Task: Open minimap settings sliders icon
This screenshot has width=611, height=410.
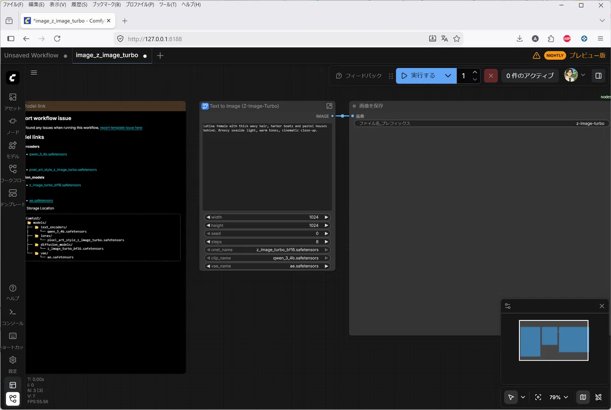Action: click(508, 306)
